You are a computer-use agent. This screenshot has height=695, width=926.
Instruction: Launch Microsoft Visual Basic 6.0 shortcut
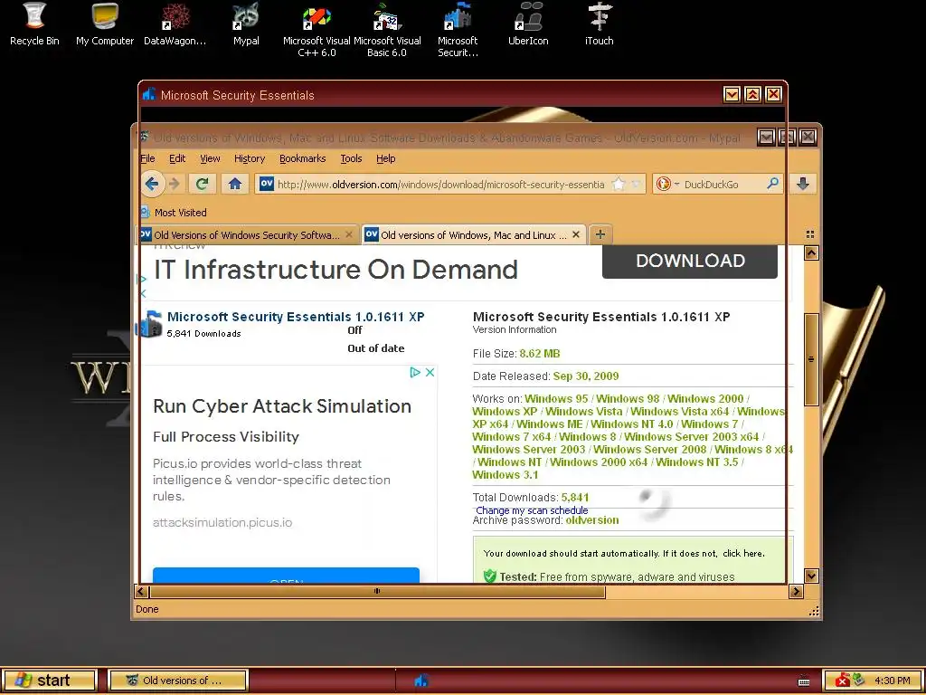tap(387, 28)
